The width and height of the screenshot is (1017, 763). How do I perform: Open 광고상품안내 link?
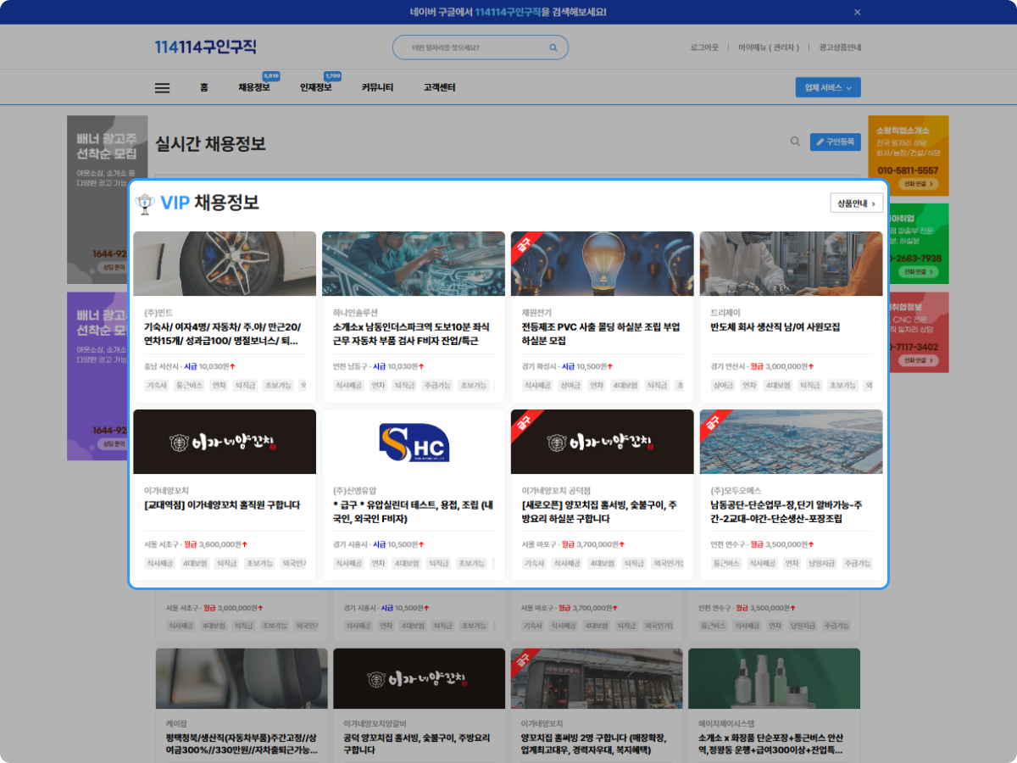point(840,47)
